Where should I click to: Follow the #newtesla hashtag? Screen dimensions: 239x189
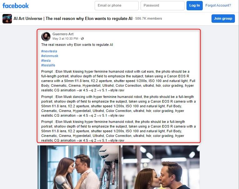click(49, 51)
